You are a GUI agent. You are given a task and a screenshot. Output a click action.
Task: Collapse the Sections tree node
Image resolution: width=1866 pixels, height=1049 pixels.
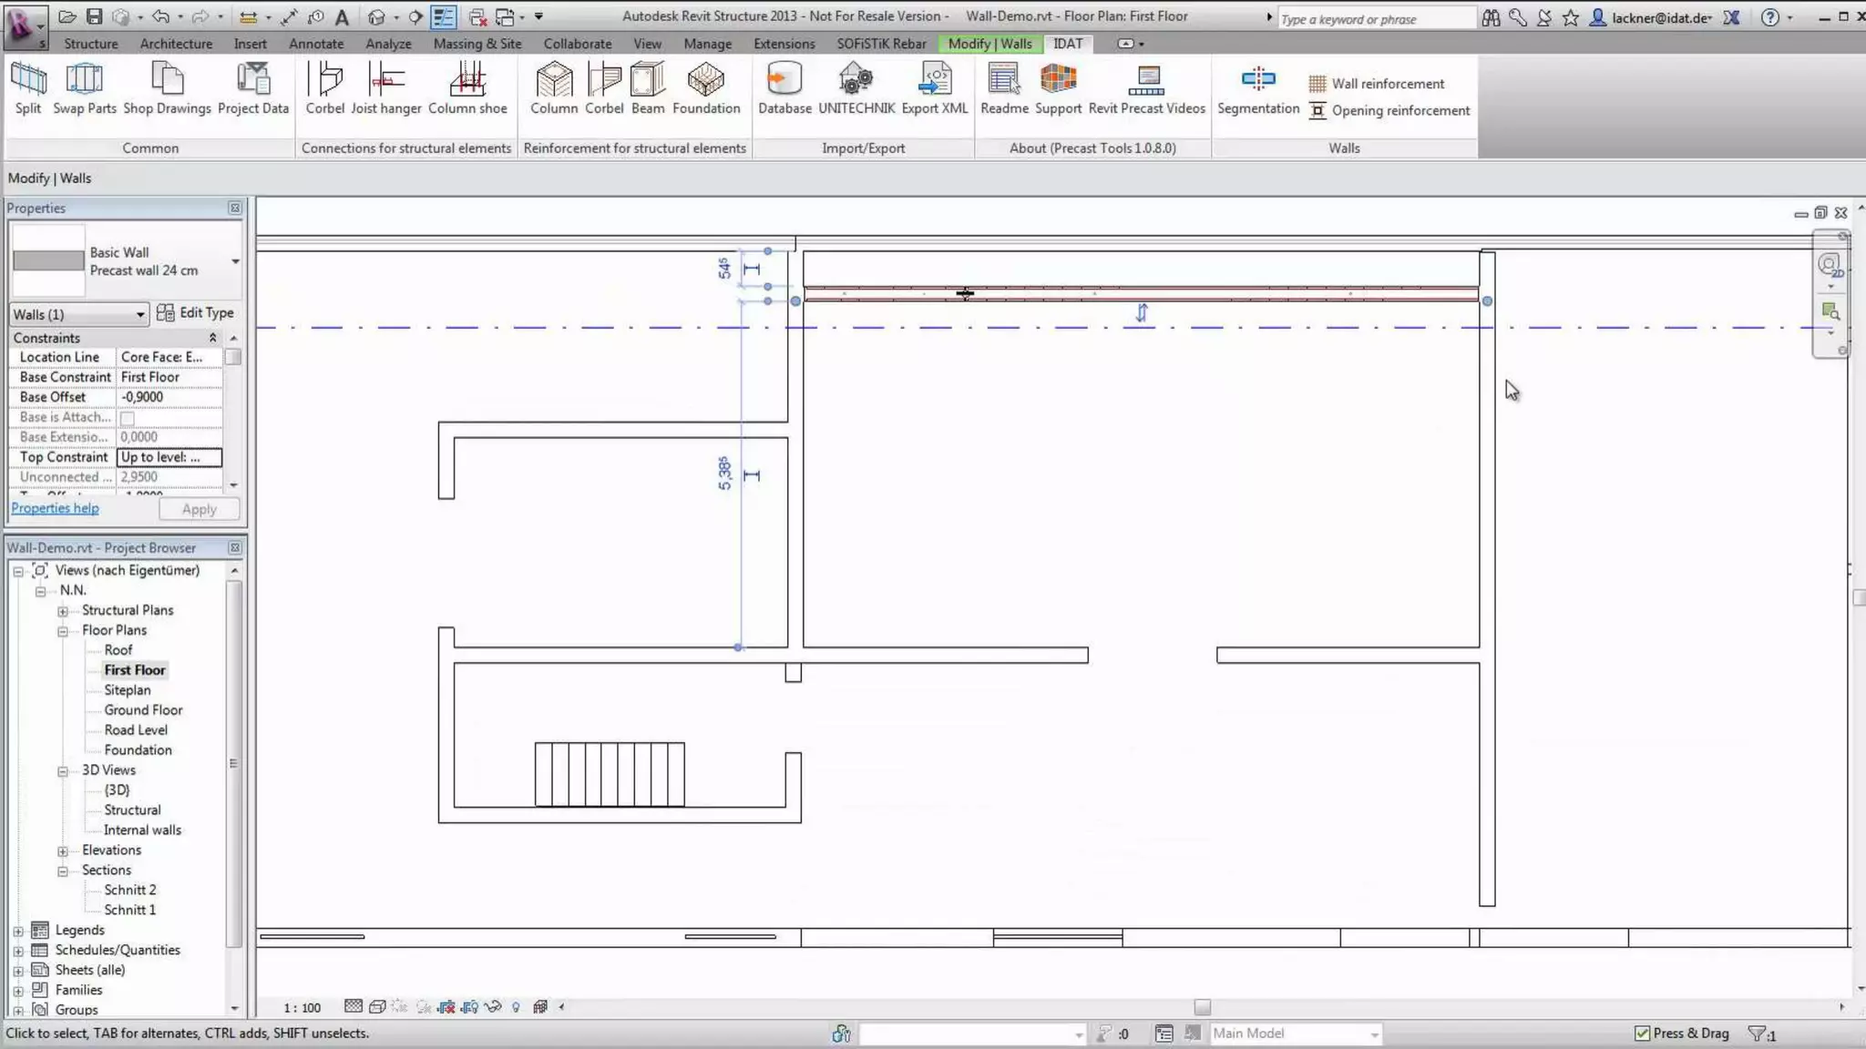tap(63, 871)
